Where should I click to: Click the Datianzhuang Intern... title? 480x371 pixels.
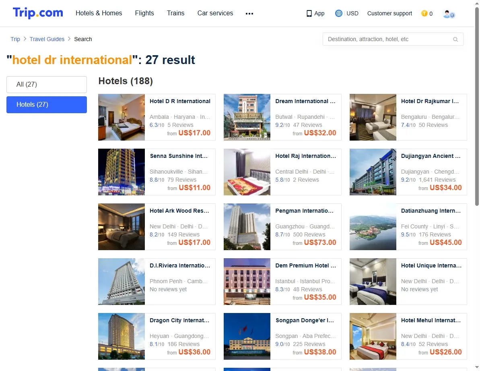pos(431,211)
